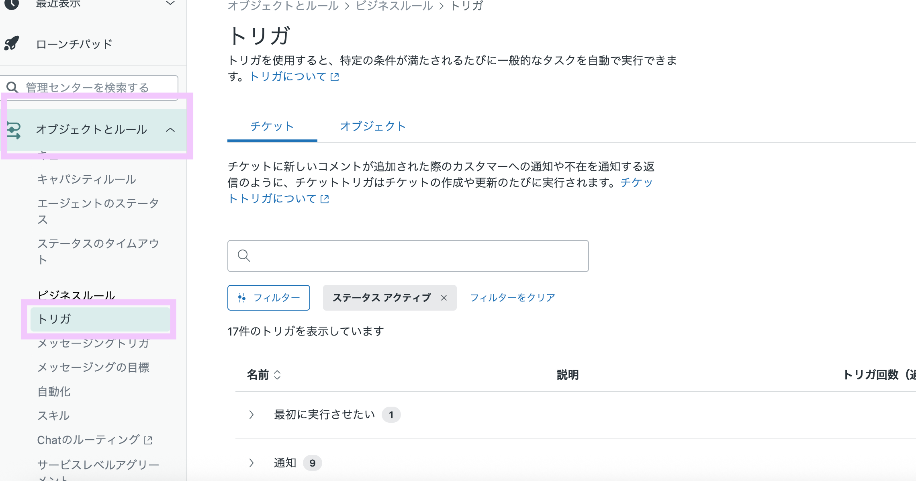
Task: Remove the ステータス アクティブ filter chip
Action: click(x=444, y=298)
